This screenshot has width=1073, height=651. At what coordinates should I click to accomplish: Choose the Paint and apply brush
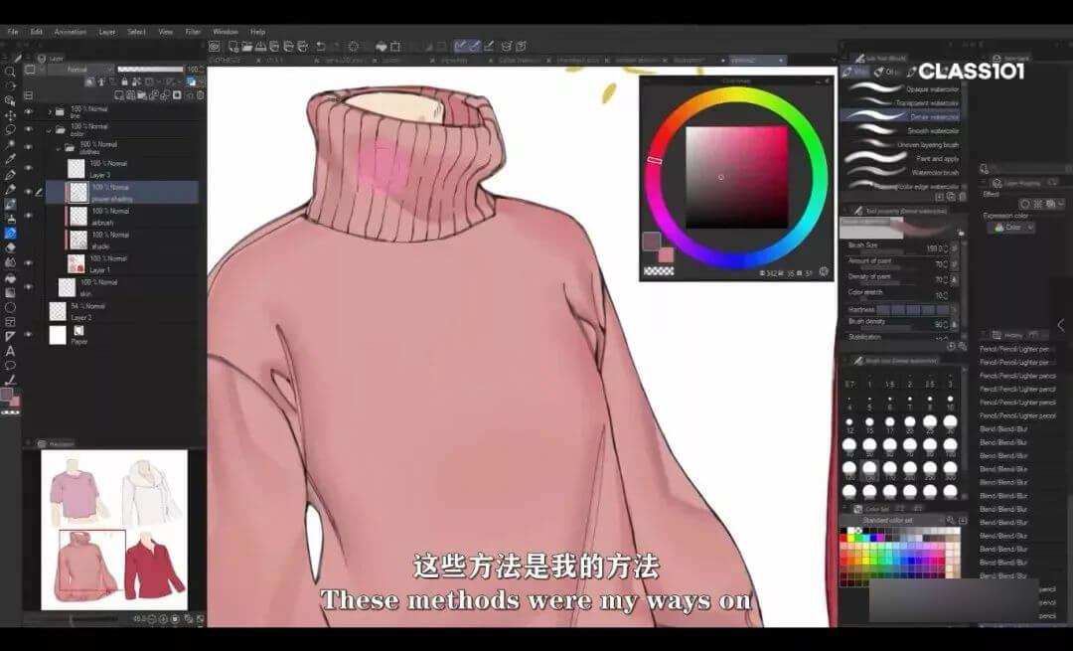[x=899, y=158]
